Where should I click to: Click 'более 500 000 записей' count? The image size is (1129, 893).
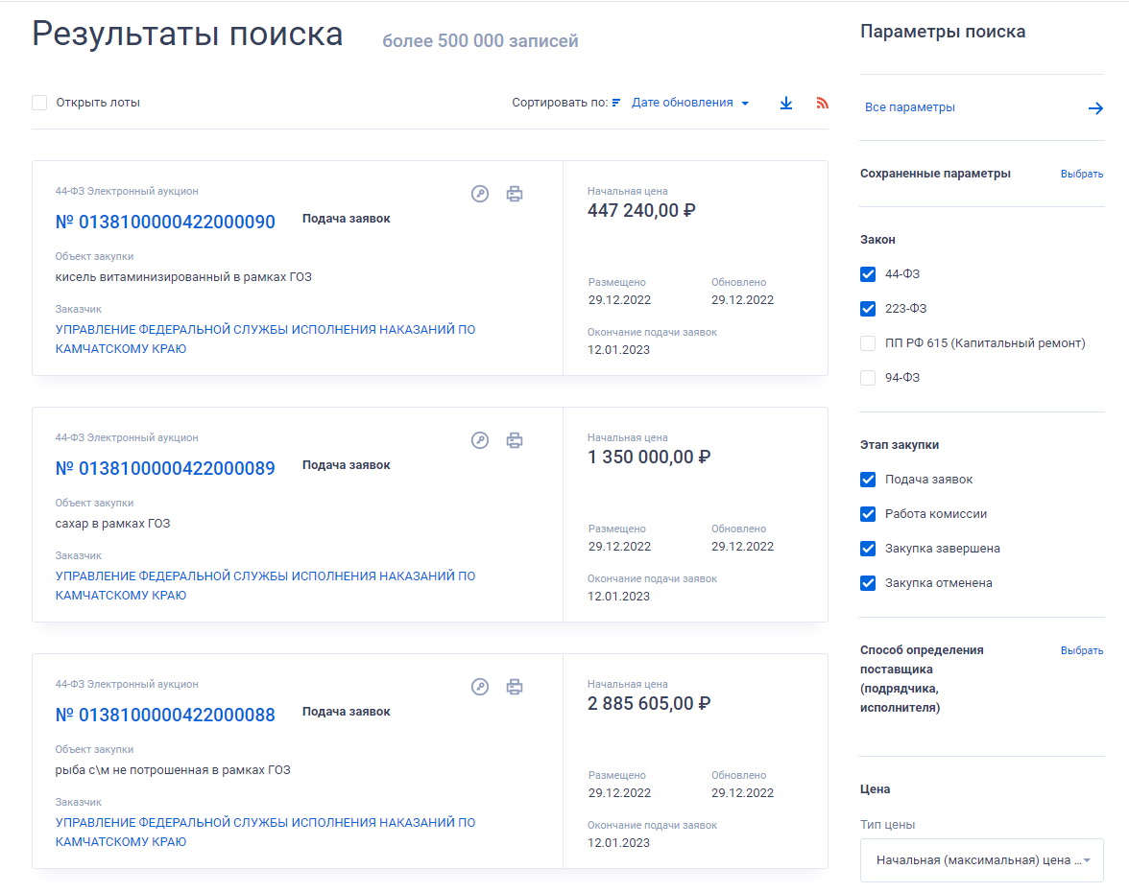pos(480,41)
